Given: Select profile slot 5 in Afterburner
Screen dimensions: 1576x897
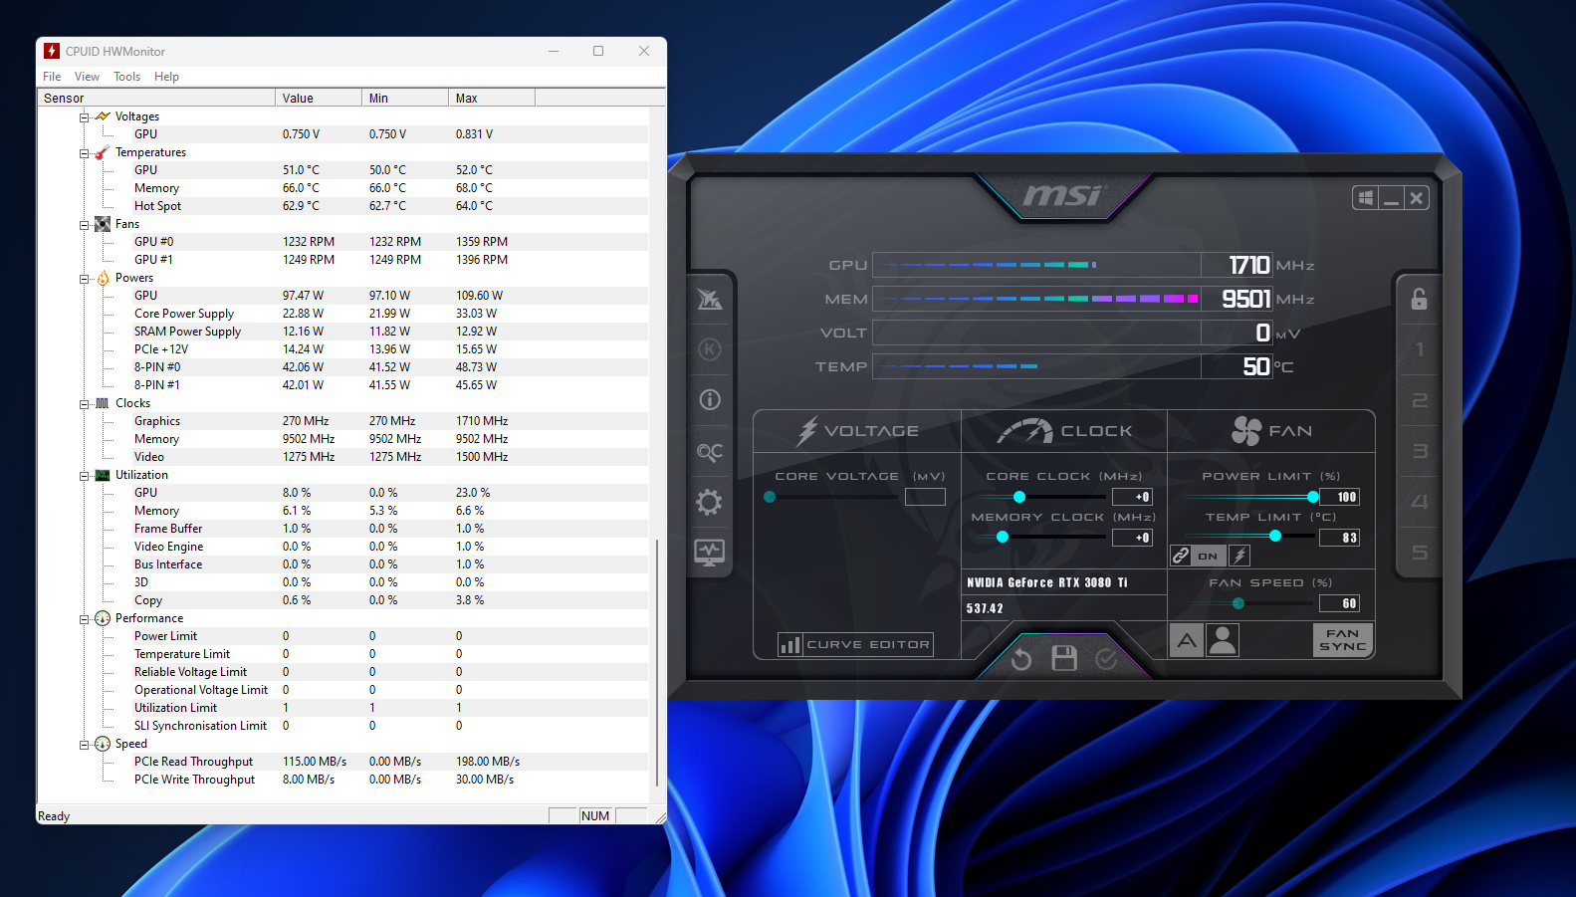Looking at the screenshot, I should (1420, 553).
